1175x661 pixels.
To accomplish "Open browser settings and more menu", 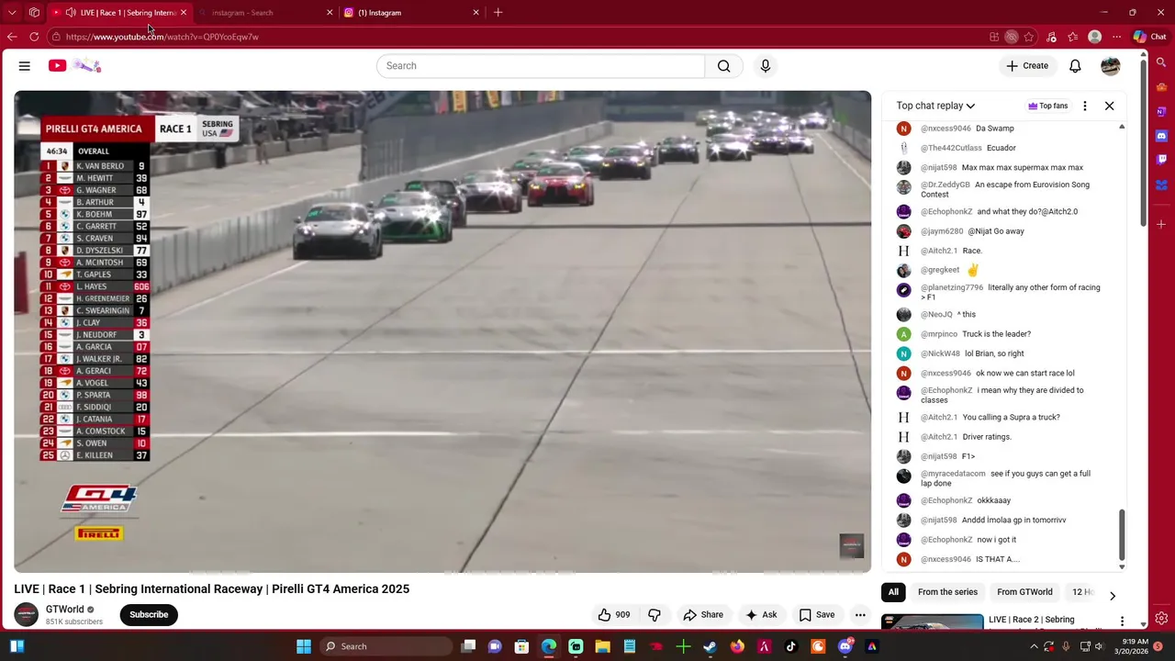I will pos(1116,37).
